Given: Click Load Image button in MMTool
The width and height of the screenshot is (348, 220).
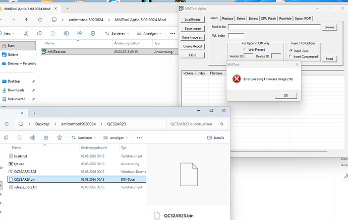Looking at the screenshot, I should point(193,20).
